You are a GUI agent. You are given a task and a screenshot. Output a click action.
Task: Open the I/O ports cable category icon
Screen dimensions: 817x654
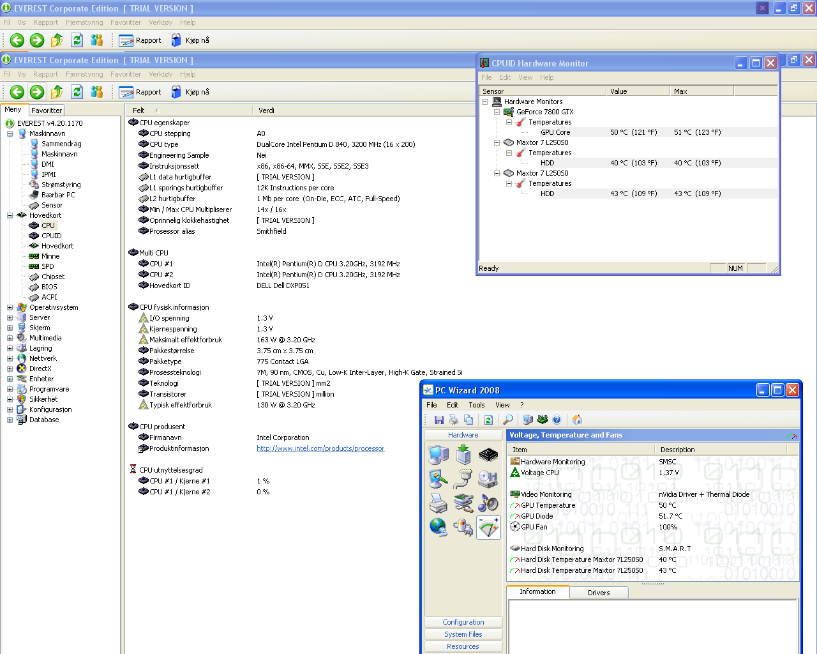tap(463, 479)
